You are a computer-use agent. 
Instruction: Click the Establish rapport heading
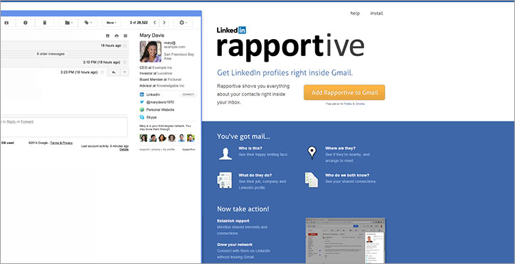pos(233,221)
